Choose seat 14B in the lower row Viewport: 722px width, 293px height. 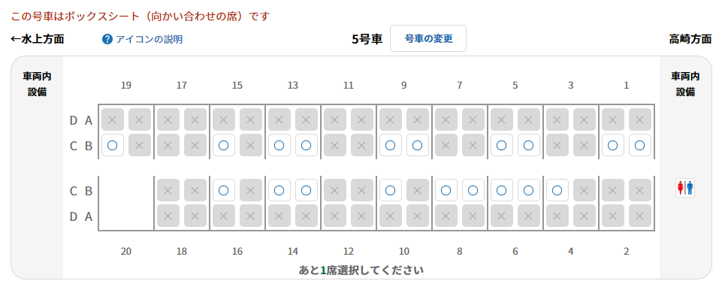point(307,190)
